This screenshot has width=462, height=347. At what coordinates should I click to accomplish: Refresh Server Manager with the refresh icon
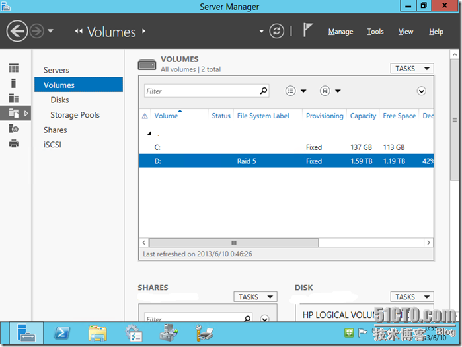coord(277,31)
